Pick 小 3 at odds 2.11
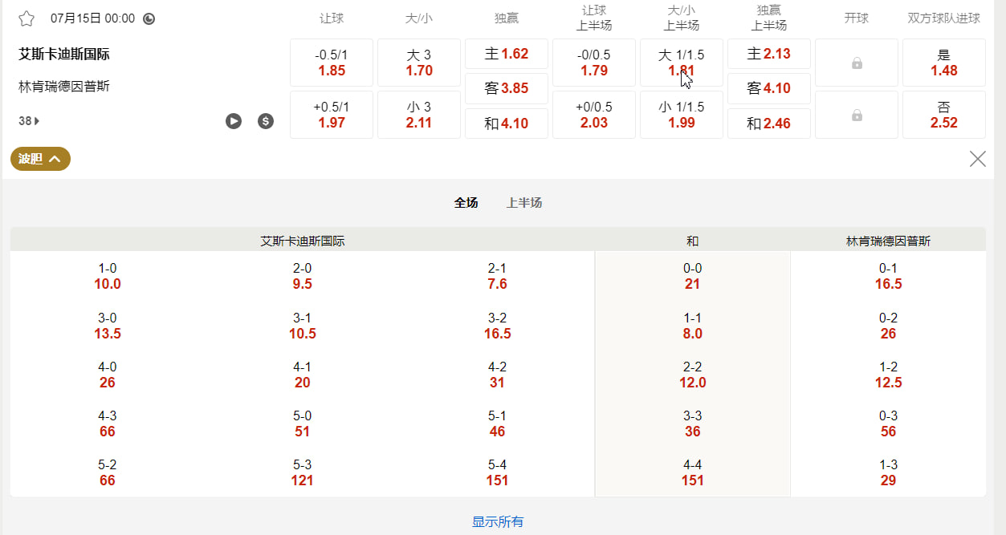The height and width of the screenshot is (535, 1006). point(419,115)
